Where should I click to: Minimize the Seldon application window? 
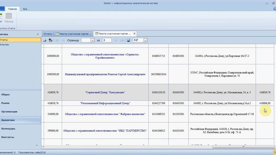(x=267, y=3)
